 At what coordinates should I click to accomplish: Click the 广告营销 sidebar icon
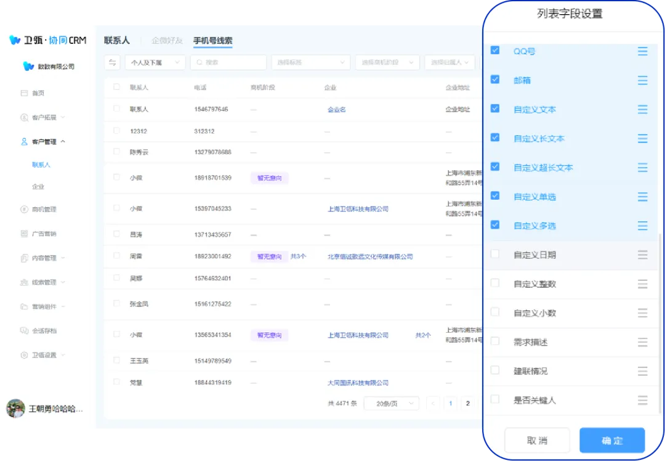pos(24,234)
